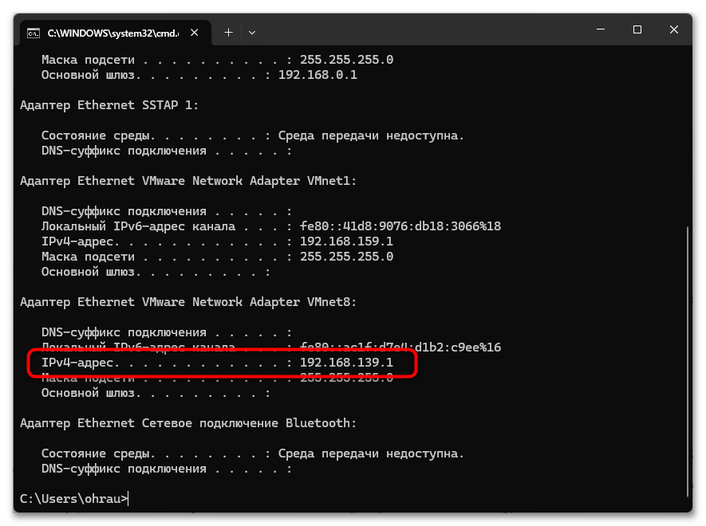Screen dimensions: 706x526
Task: Select the C:\WINDOWS\system32\cmd tab
Action: click(112, 33)
